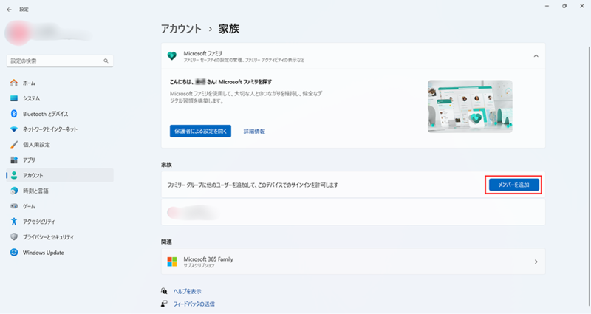This screenshot has height=314, width=591.
Task: Click アカウント in the breadcrumb
Action: pyautogui.click(x=181, y=29)
